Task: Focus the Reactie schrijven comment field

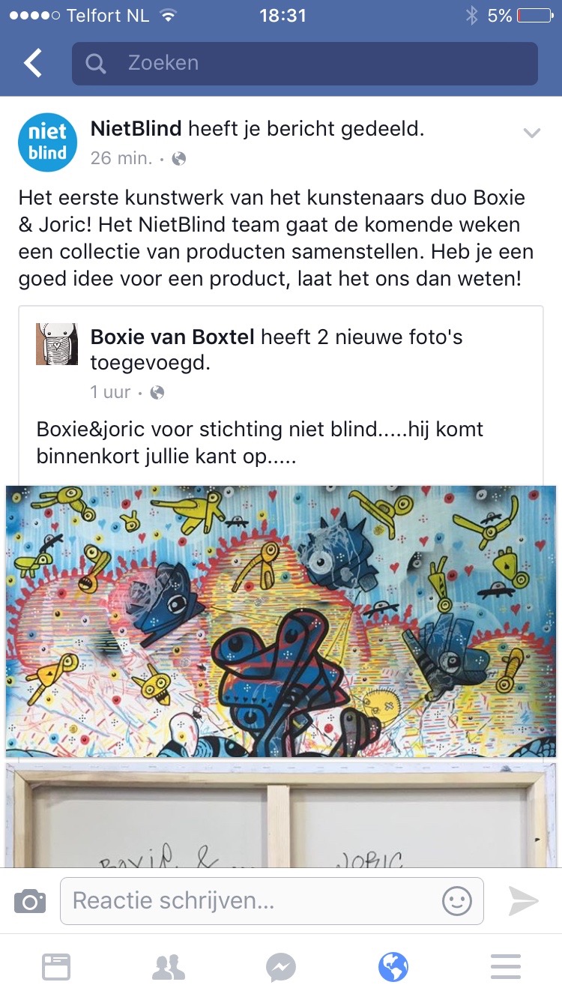Action: 272,900
